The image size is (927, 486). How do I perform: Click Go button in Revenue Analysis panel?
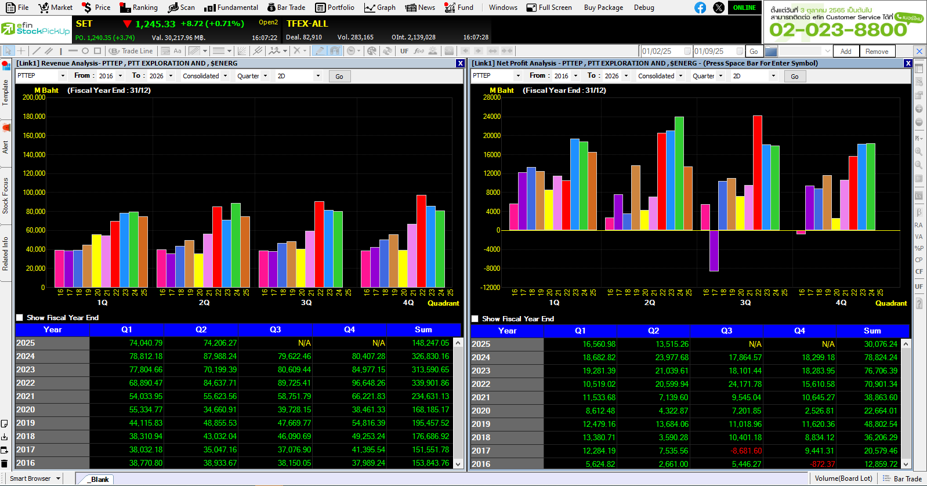pos(339,77)
